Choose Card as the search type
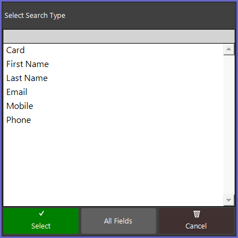The height and width of the screenshot is (238, 238). pyautogui.click(x=113, y=50)
